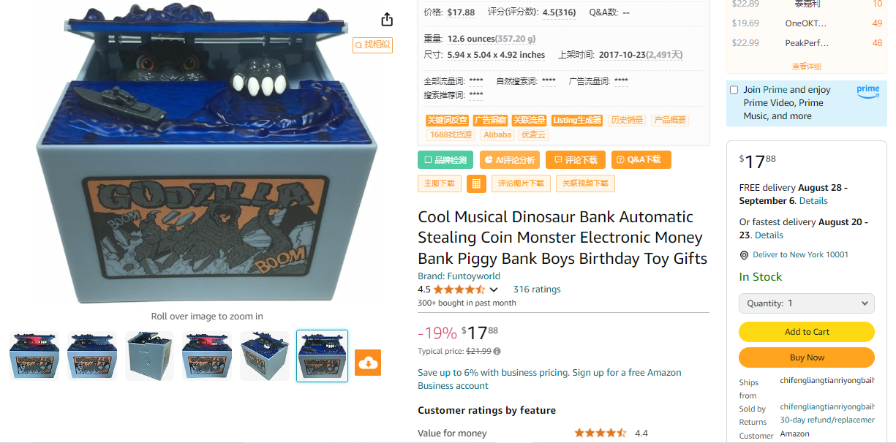
Task: Click the 找相似 find-similar search button
Action: tap(373, 45)
